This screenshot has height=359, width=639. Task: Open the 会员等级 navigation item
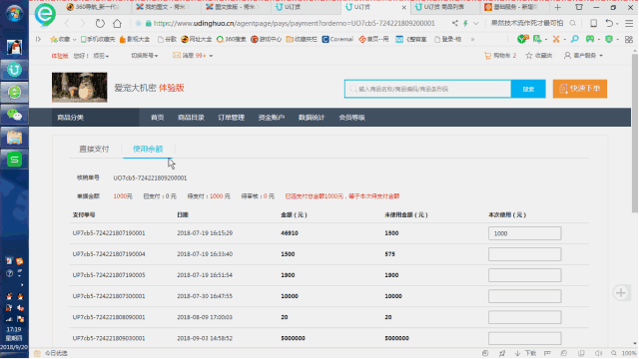click(351, 118)
